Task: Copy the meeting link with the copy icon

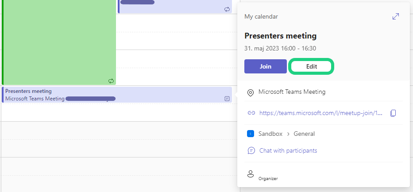Action: coord(393,113)
